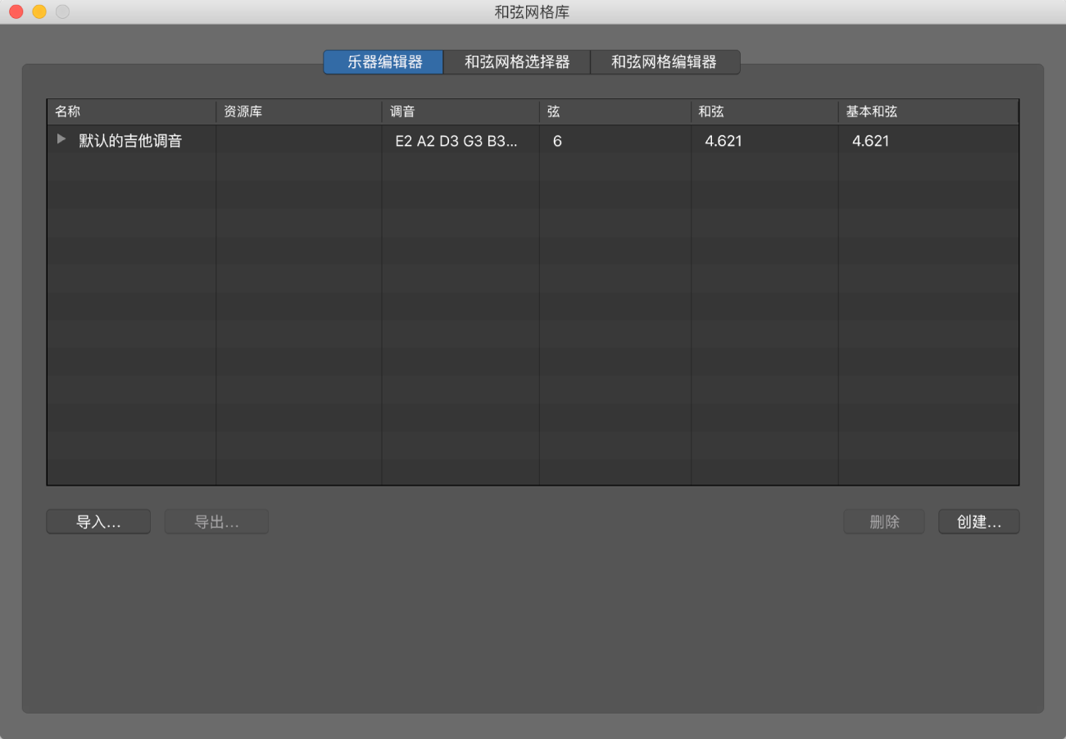Expand the 默认的吉他调音 row disclosure triangle

(x=61, y=140)
